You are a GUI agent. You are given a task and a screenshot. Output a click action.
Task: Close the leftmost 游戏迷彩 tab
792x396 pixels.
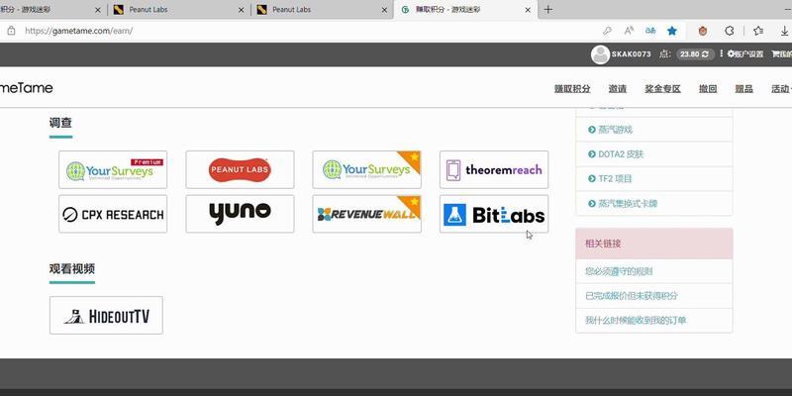coord(98,10)
